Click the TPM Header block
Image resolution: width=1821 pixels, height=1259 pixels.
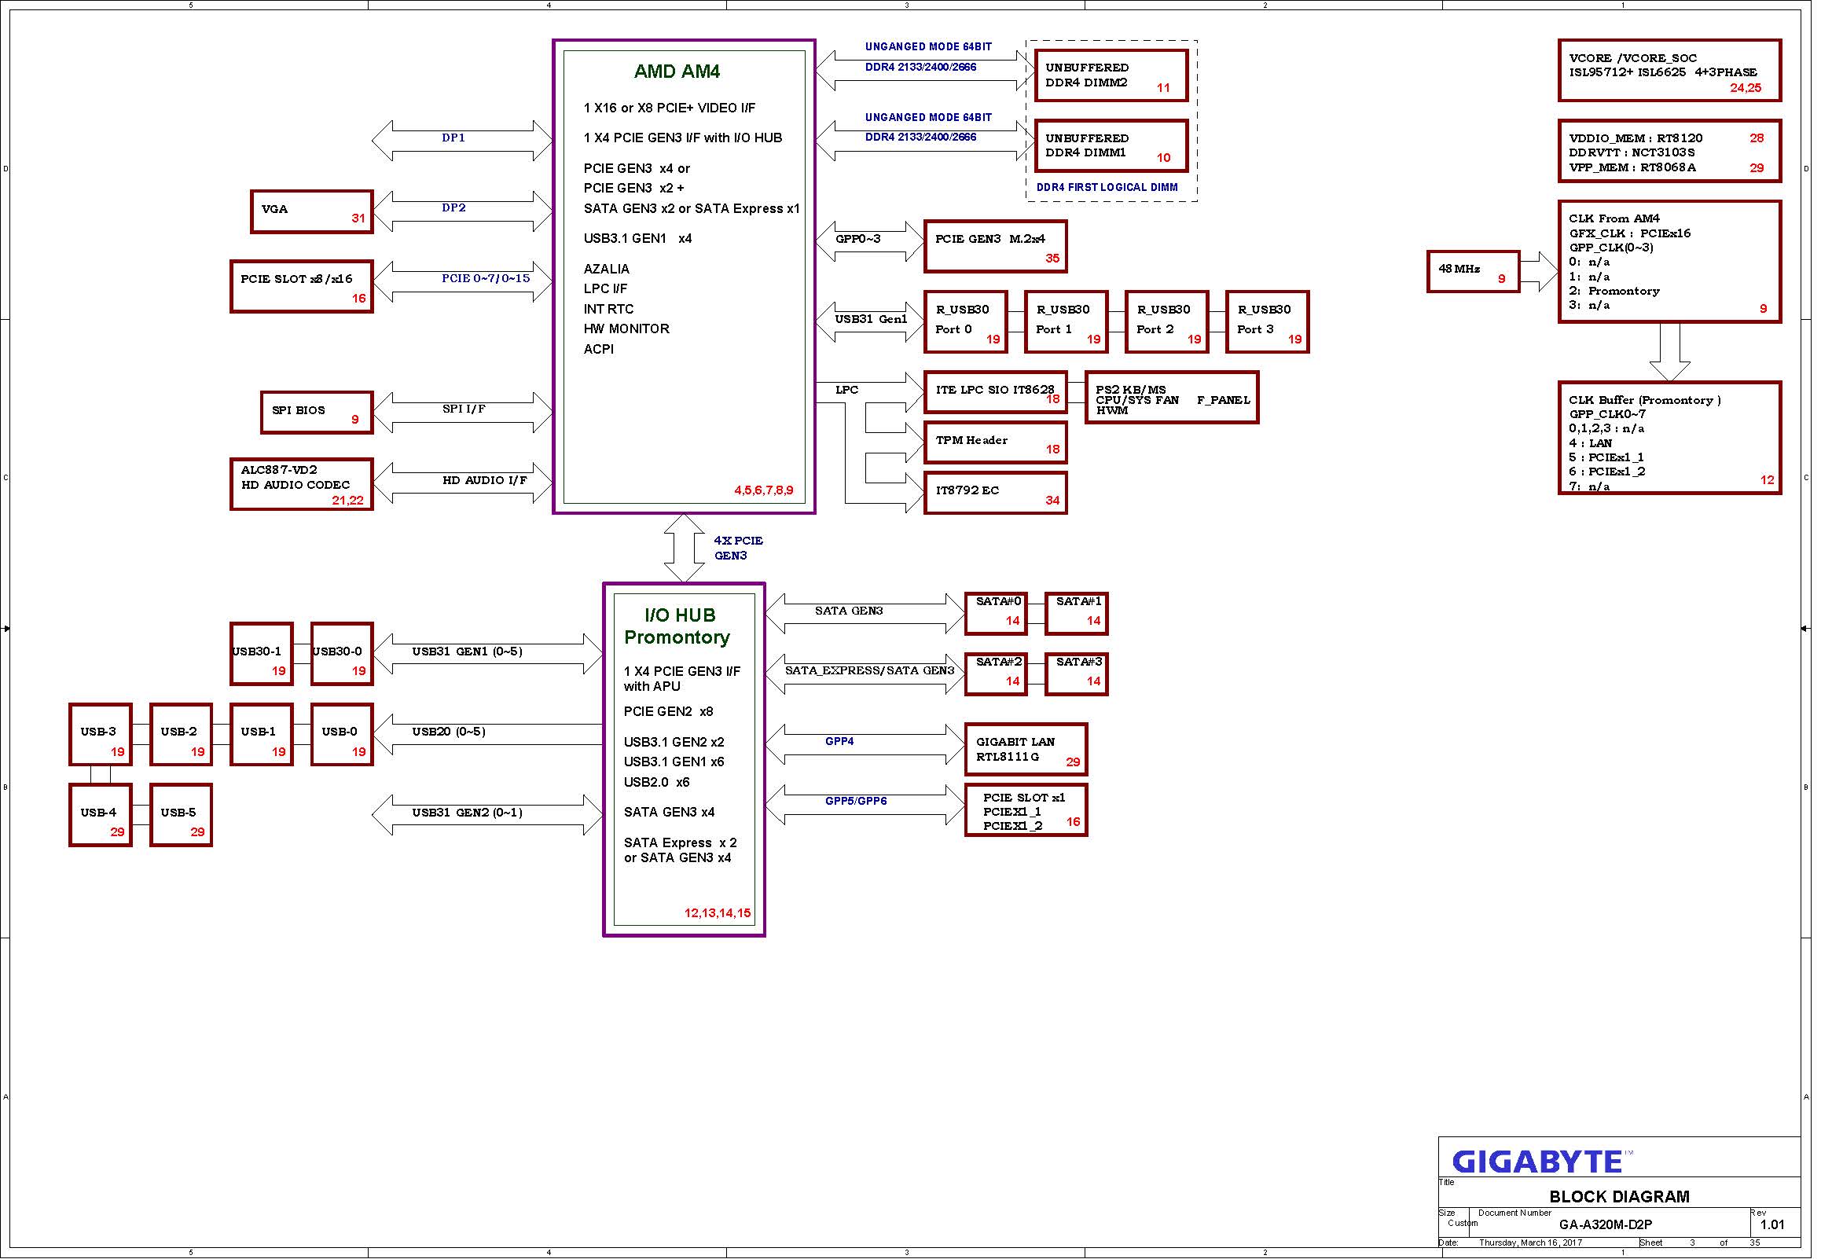pos(997,443)
